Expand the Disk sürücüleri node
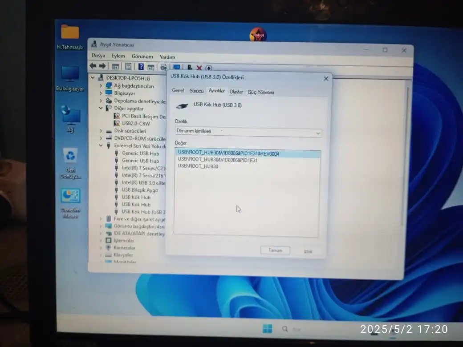 pyautogui.click(x=101, y=131)
